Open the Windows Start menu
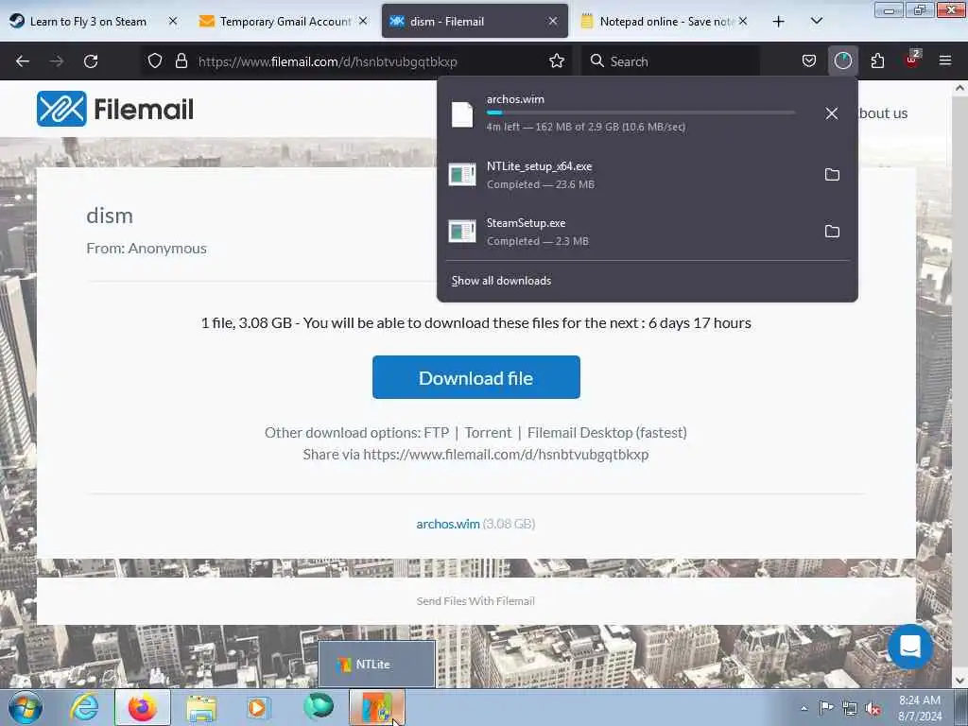This screenshot has width=968, height=726. tap(26, 707)
